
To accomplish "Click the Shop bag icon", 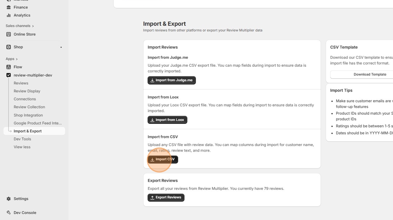I will tap(8, 47).
